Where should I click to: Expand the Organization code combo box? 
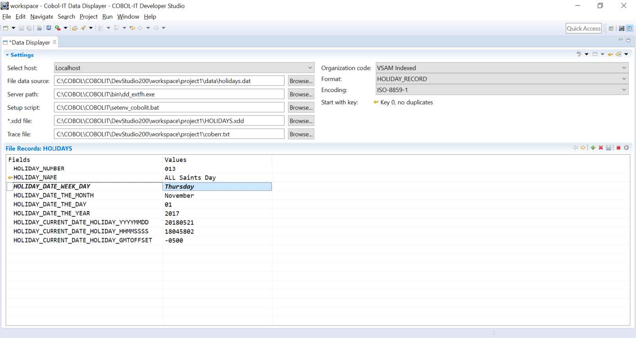point(624,68)
